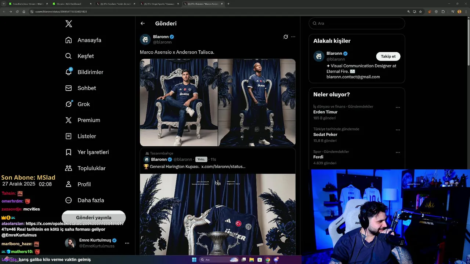470x264 pixels.
Task: Open options for Sedat Peker trend
Action: (x=398, y=130)
